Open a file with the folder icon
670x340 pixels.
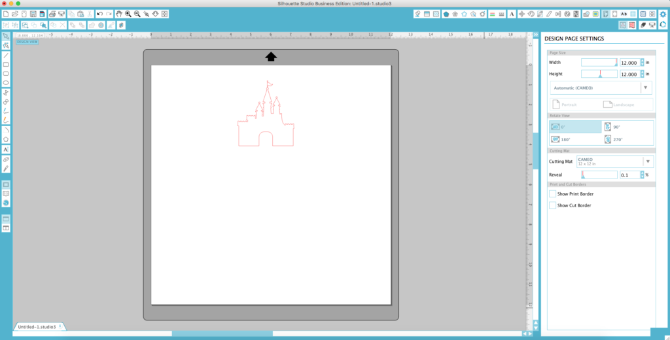pyautogui.click(x=15, y=14)
